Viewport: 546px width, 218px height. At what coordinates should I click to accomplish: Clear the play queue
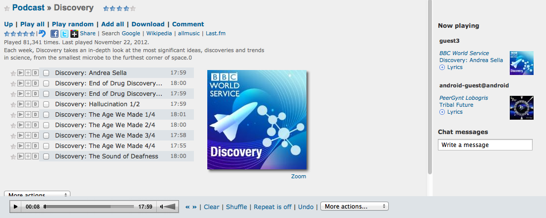[212, 207]
